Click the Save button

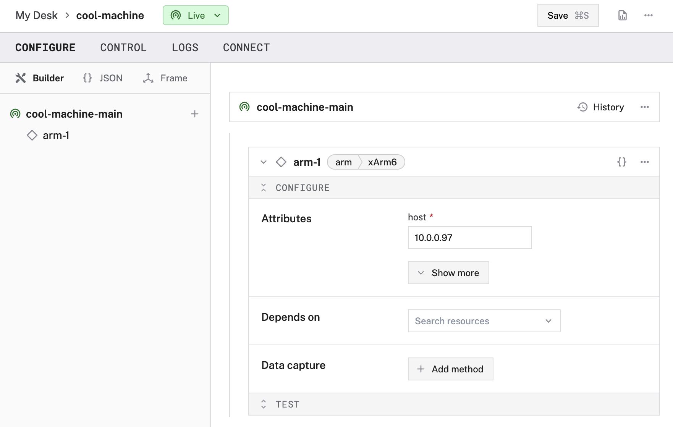click(x=568, y=15)
